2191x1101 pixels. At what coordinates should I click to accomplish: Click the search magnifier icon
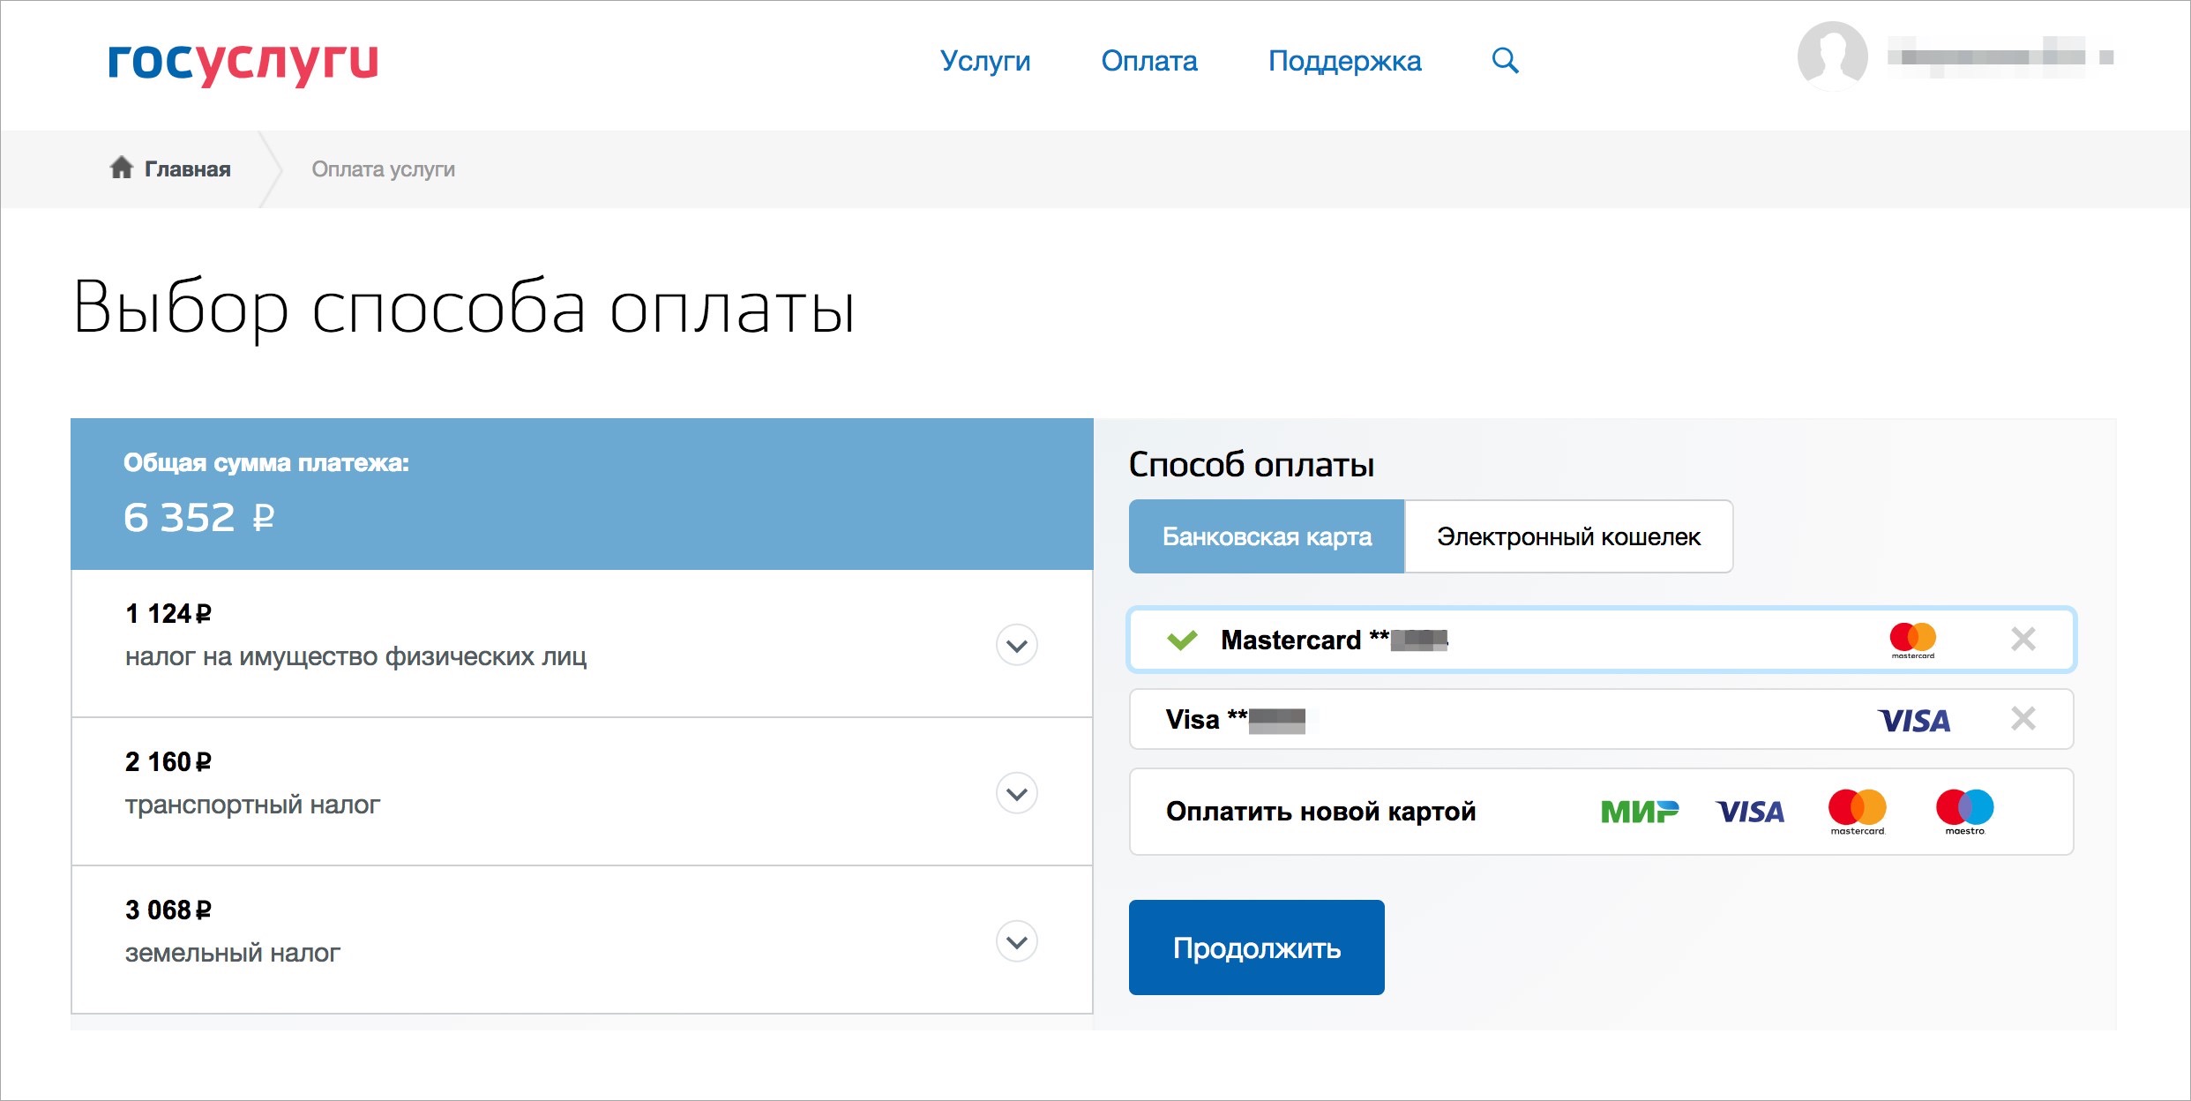coord(1505,61)
